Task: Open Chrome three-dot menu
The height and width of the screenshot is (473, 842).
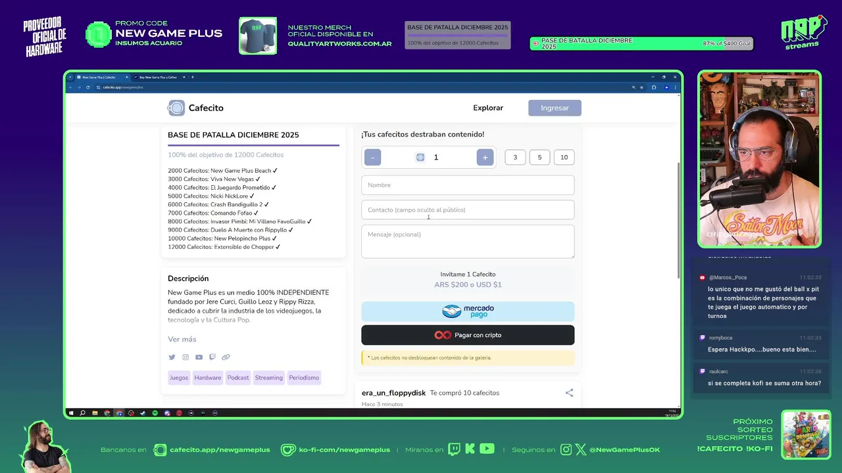Action: pos(676,87)
